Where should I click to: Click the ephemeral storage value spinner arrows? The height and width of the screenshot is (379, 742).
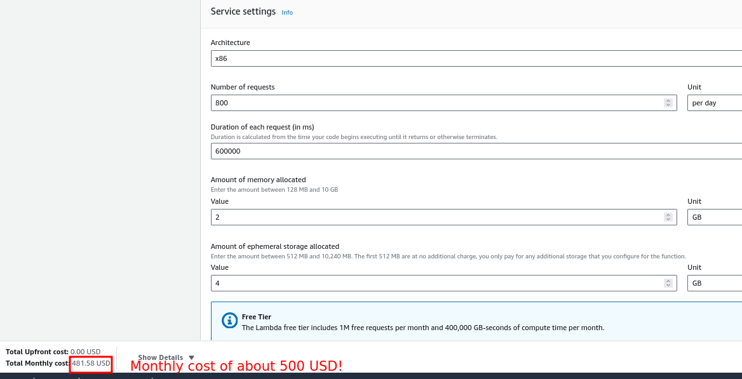pos(668,283)
